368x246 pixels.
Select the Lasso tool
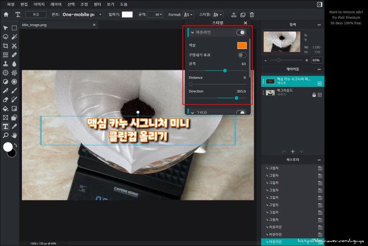(5, 37)
